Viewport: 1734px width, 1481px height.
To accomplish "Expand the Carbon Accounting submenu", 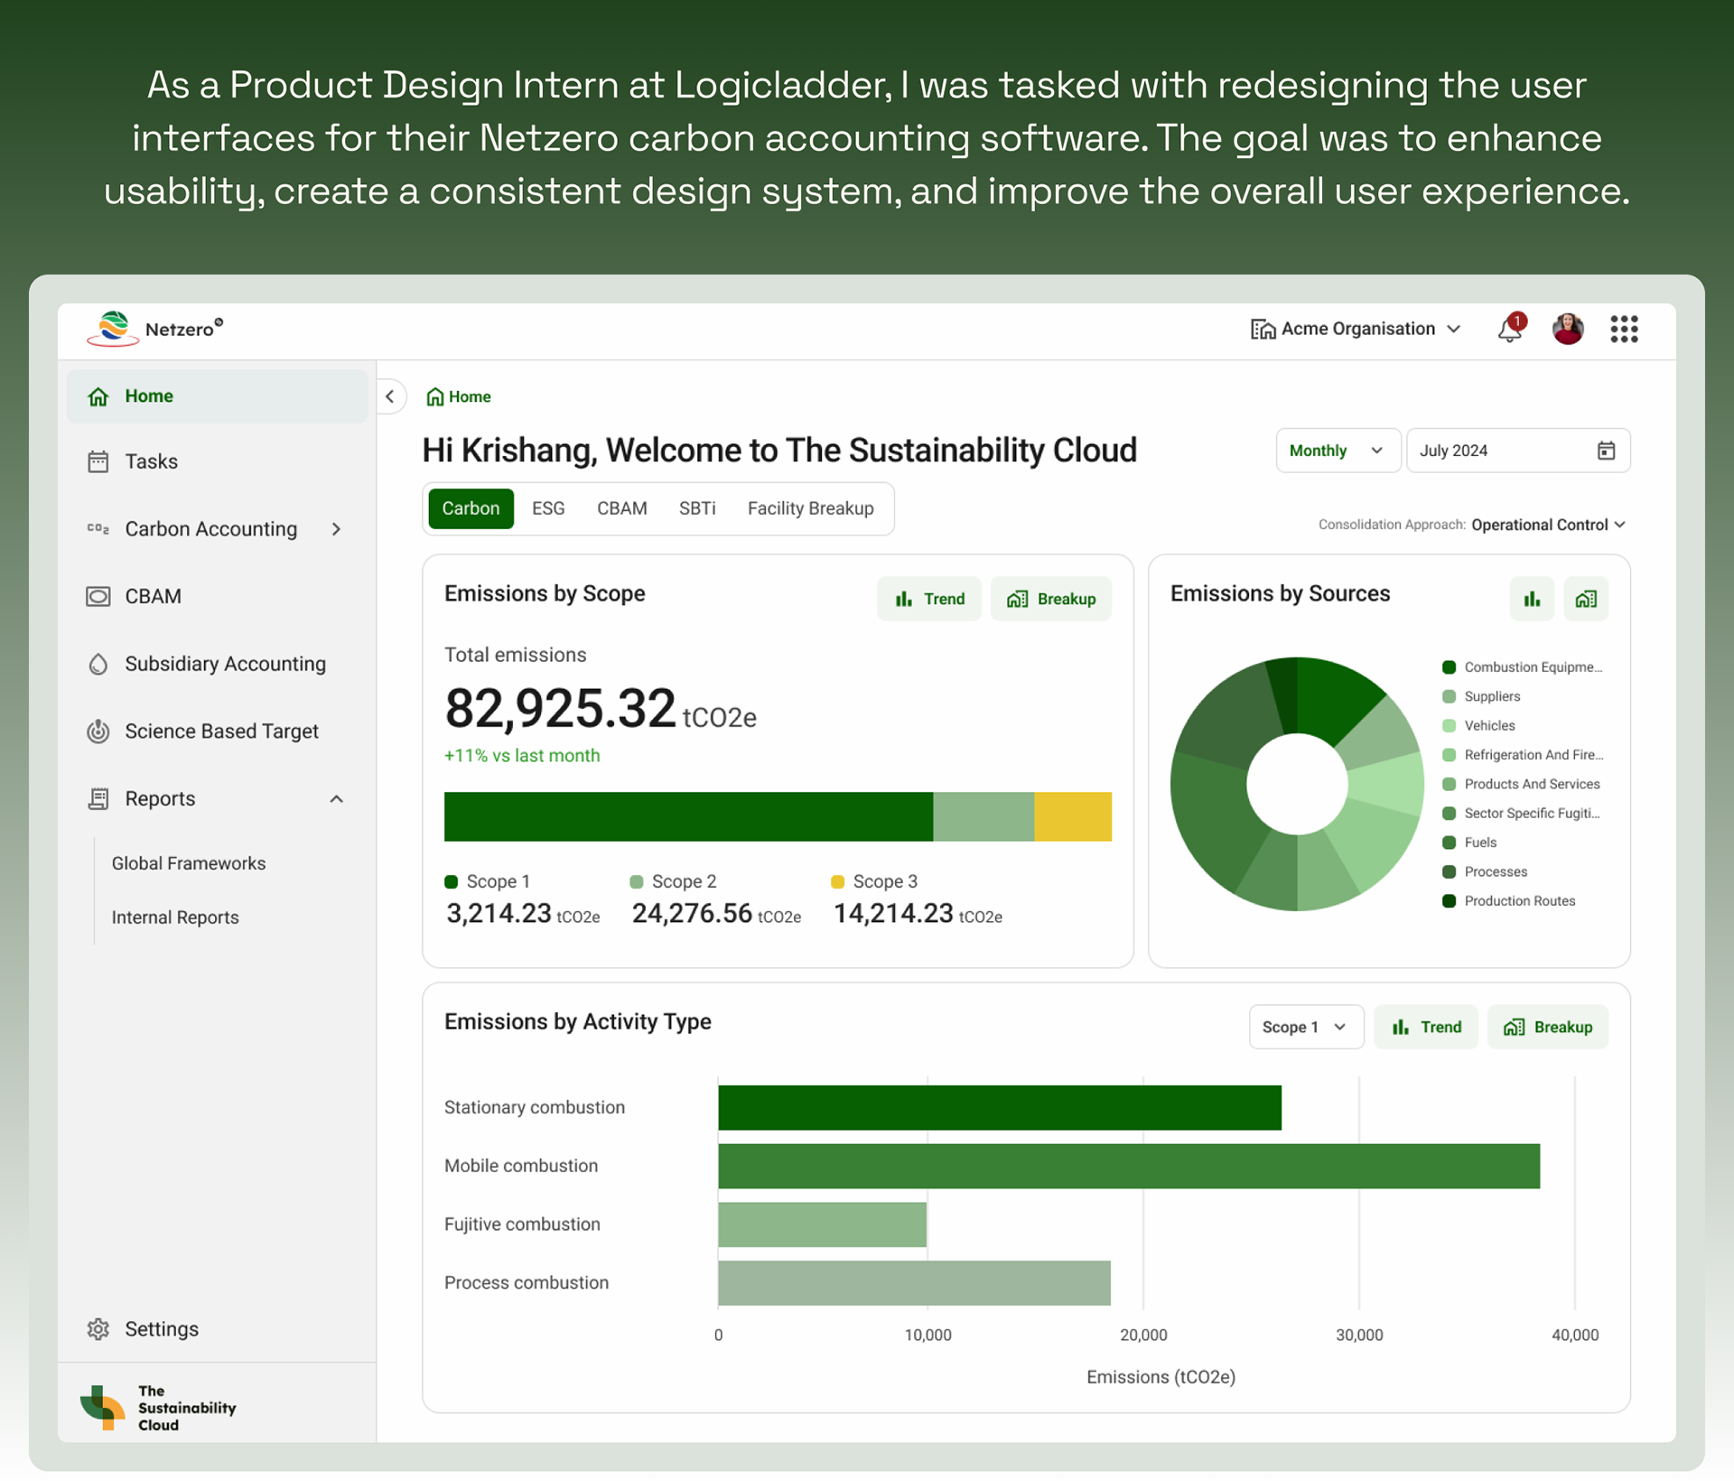I will (336, 529).
